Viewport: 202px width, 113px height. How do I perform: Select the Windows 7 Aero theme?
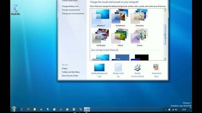point(101,18)
